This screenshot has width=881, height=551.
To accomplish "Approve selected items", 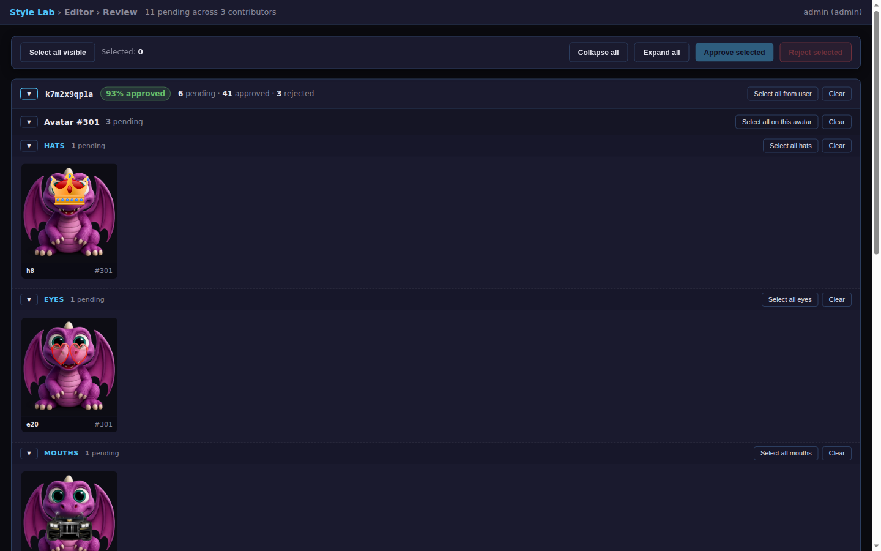I will click(734, 53).
